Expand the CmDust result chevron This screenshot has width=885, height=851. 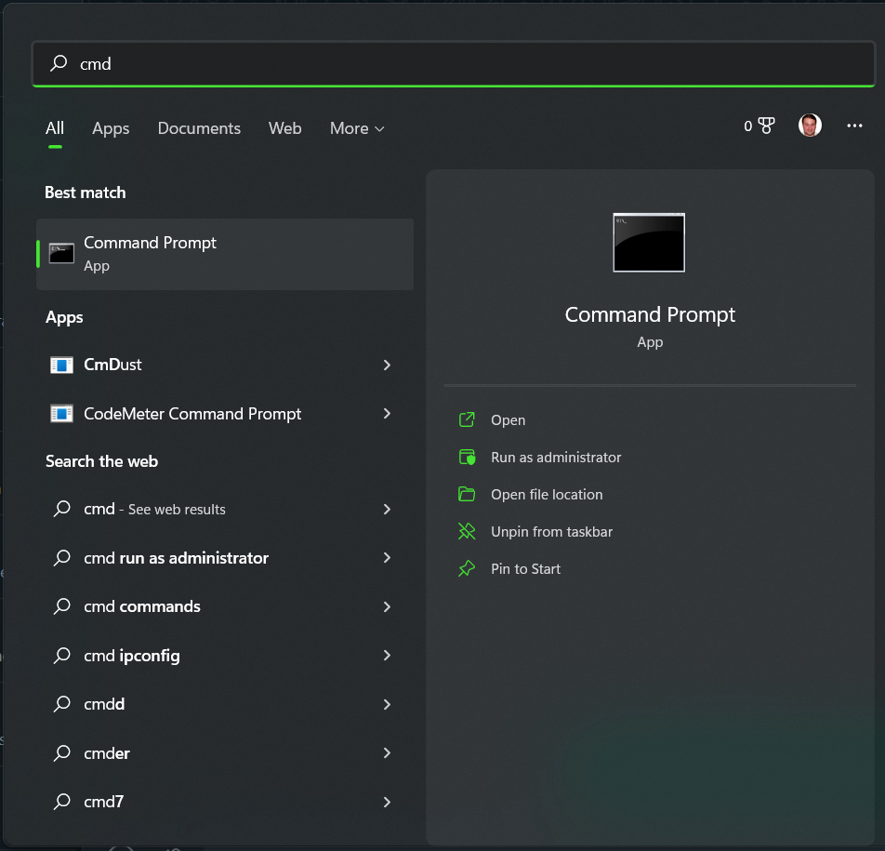pyautogui.click(x=387, y=365)
